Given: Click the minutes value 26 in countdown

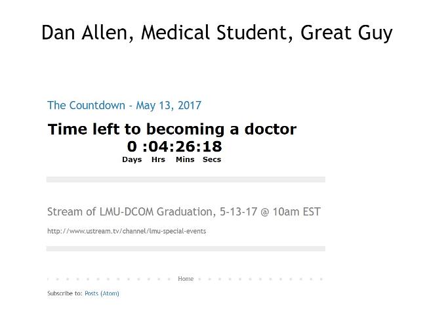Looking at the screenshot, I should (x=185, y=146).
